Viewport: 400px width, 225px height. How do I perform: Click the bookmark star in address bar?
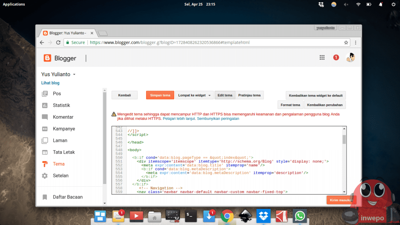[346, 43]
